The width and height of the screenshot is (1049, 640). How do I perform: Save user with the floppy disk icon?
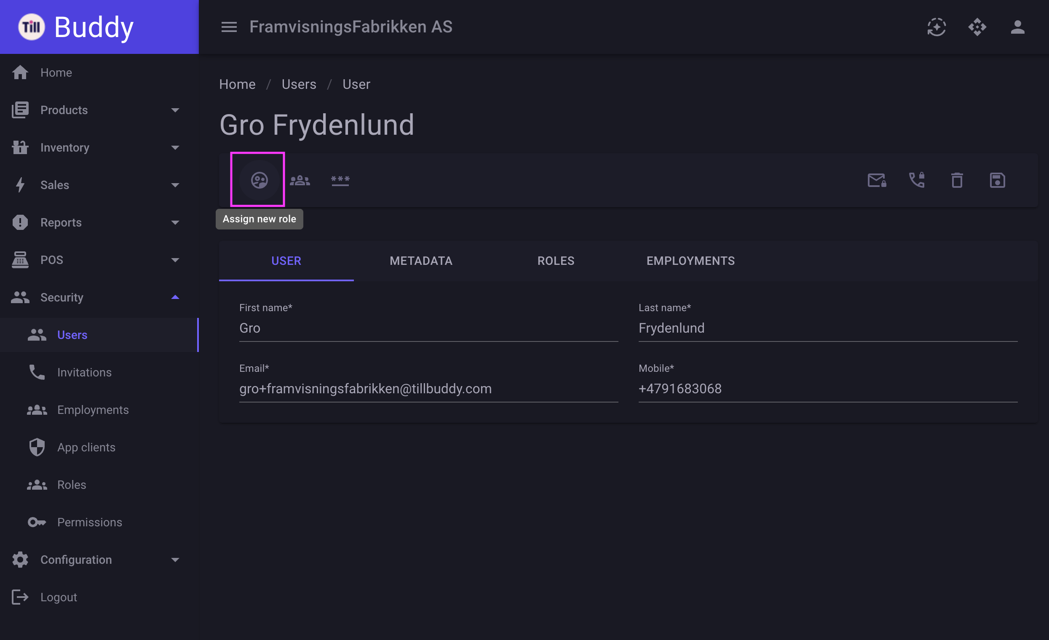click(998, 180)
